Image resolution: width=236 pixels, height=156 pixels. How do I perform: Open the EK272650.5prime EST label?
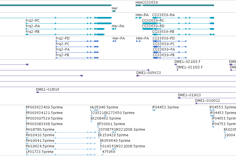tap(119, 113)
